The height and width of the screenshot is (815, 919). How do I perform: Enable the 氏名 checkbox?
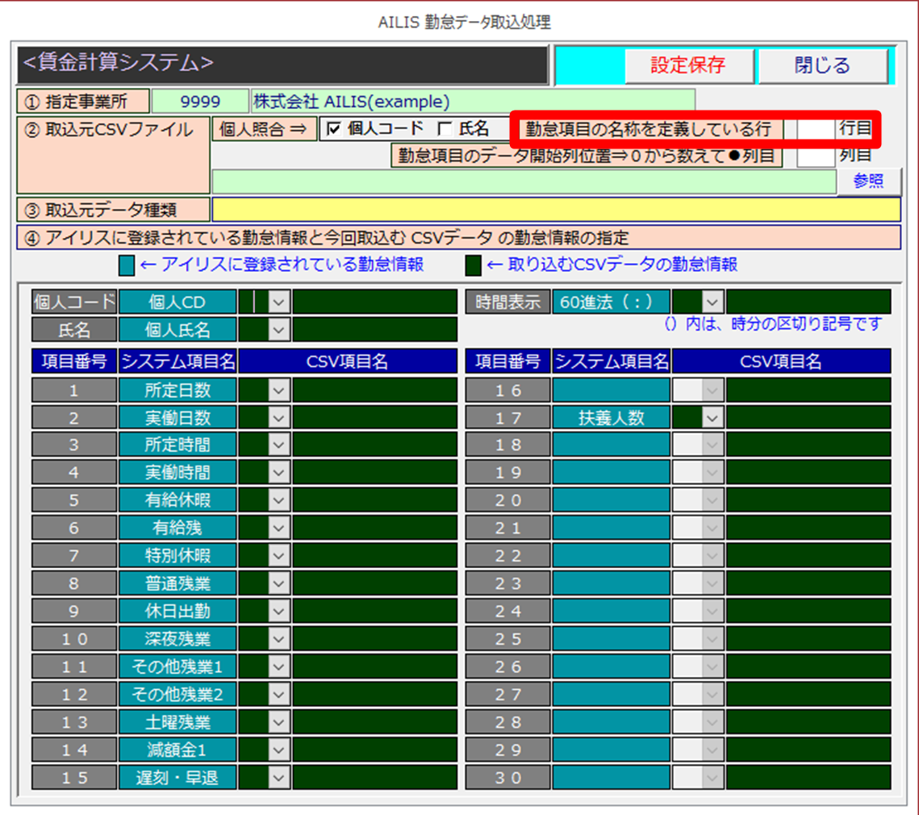445,129
